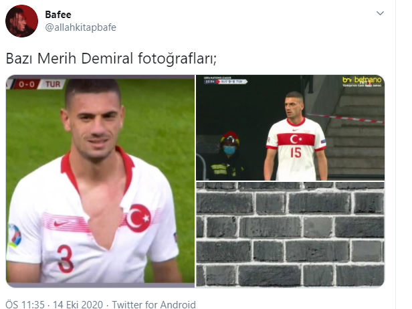Click the 0-0 TUR scoreboard overlay

pyautogui.click(x=35, y=84)
